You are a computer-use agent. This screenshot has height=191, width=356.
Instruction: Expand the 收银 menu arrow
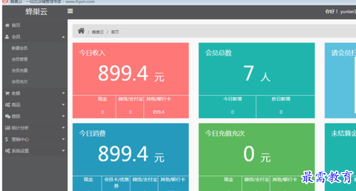[x=63, y=93]
